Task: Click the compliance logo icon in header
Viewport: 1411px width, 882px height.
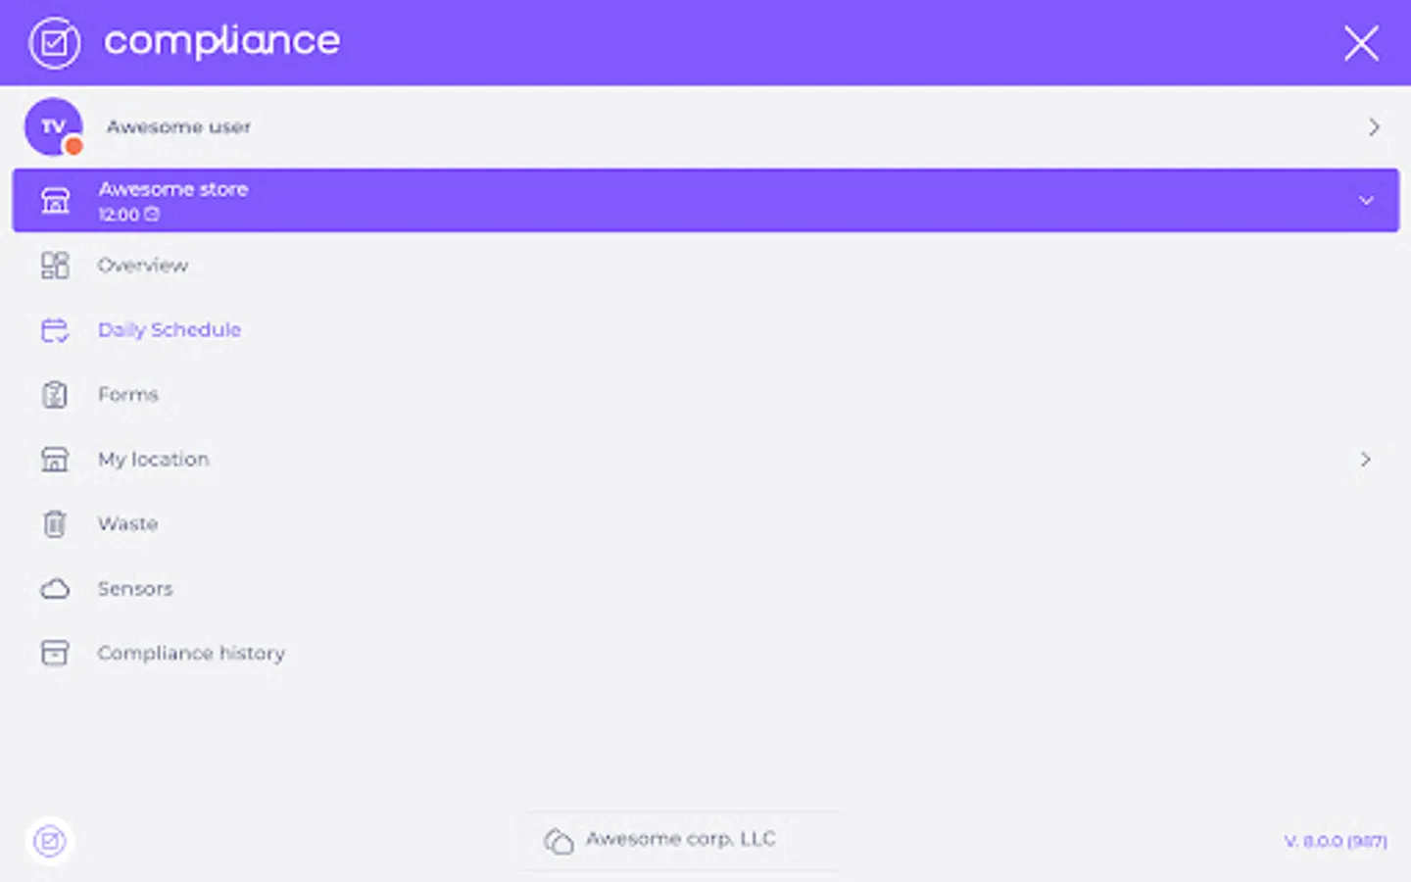Action: [55, 43]
